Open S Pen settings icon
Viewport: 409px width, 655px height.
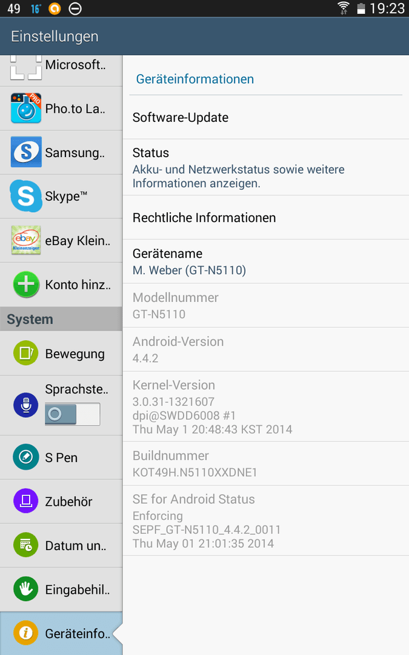click(x=26, y=457)
